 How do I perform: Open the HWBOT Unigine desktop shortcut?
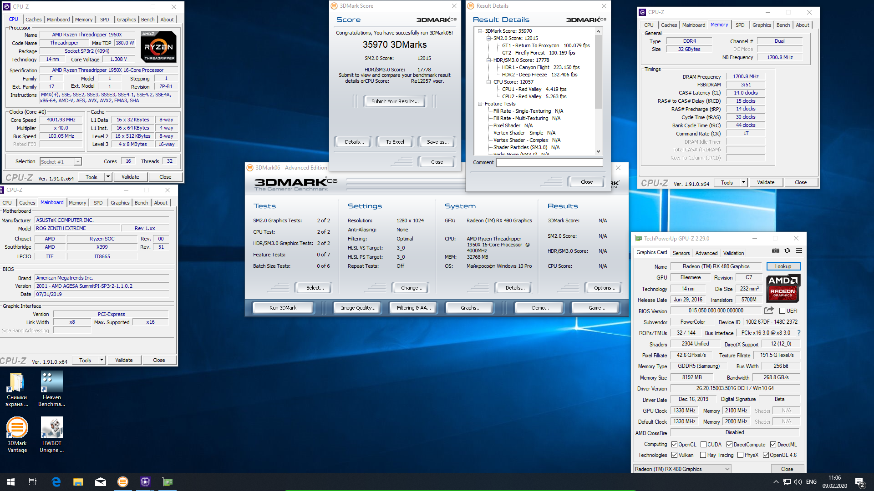pos(51,435)
